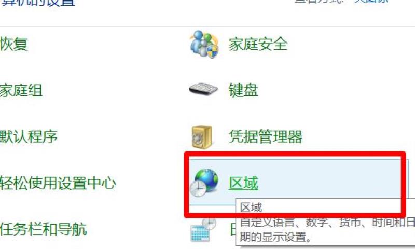Open 轻松使用设置中心

[x=58, y=183]
